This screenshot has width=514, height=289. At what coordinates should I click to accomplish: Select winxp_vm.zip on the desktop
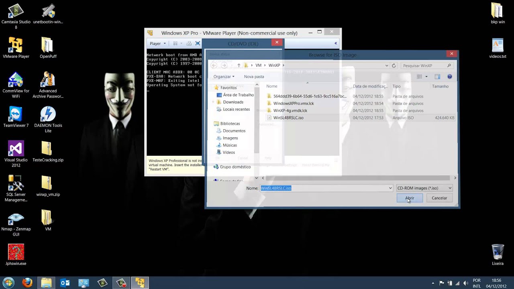pos(48,186)
